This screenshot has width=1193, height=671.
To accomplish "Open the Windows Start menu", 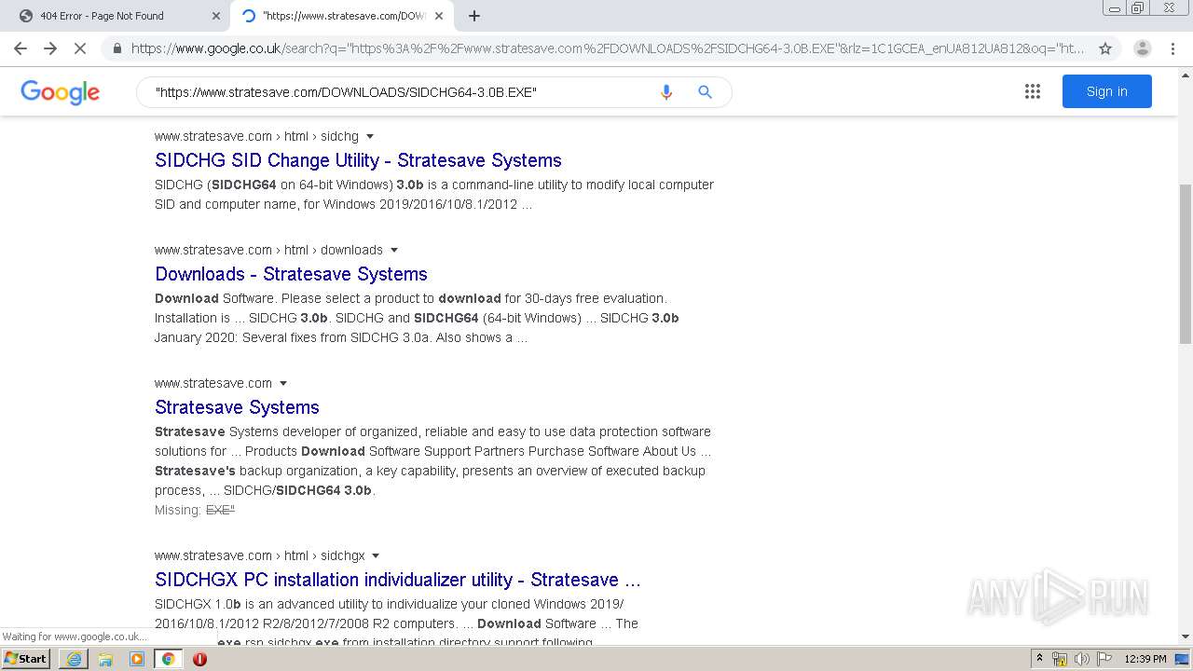I will [26, 658].
